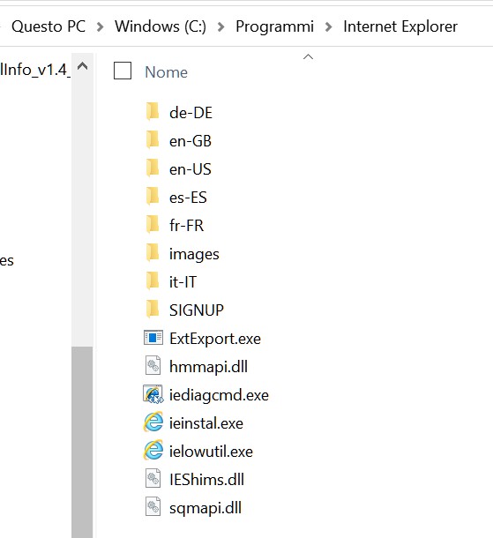Click the navigation pane scrollbar thumb
The height and width of the screenshot is (538, 493).
(82, 442)
